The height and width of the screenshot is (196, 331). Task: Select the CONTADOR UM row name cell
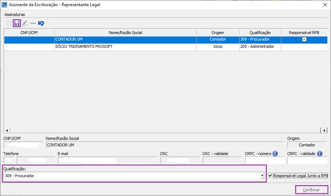click(x=125, y=39)
